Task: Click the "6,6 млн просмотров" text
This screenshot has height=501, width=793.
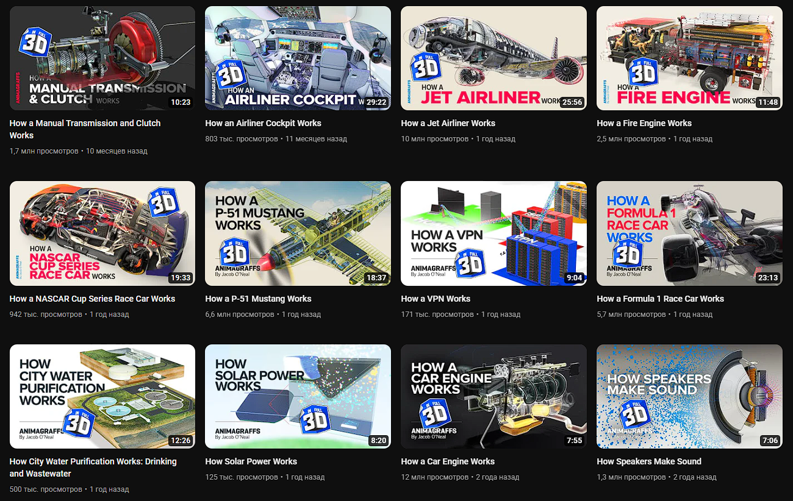Action: point(240,314)
